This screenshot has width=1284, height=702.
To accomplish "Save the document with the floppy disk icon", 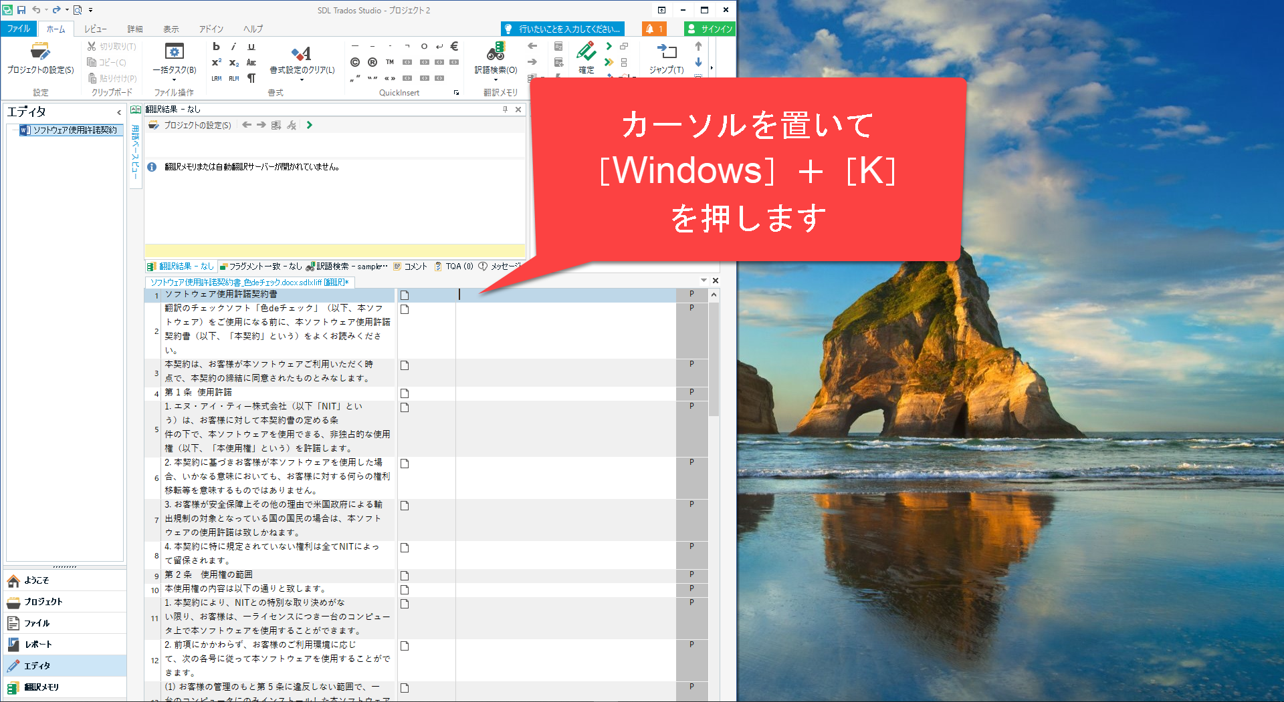I will pyautogui.click(x=21, y=10).
